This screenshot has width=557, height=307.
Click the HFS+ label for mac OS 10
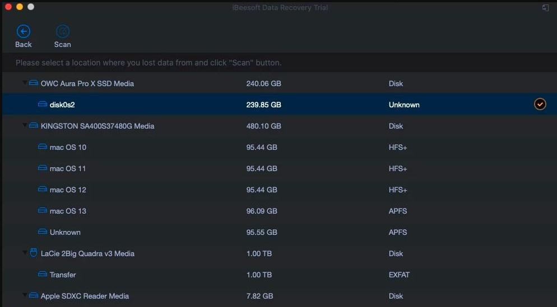tap(398, 147)
